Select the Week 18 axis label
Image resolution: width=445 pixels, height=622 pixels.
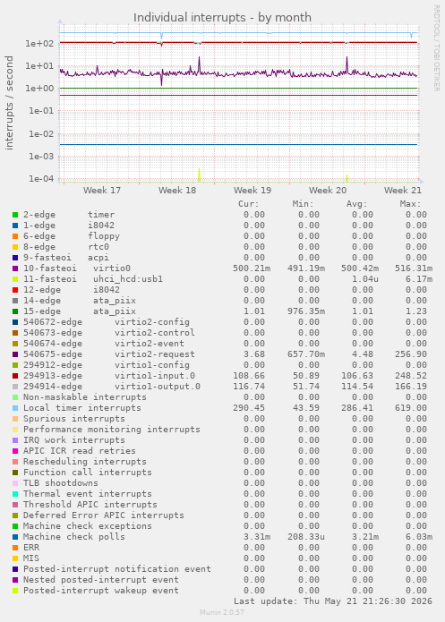pos(177,191)
